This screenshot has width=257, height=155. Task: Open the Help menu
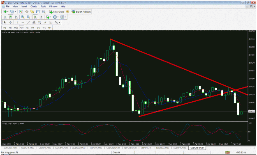click(63, 7)
